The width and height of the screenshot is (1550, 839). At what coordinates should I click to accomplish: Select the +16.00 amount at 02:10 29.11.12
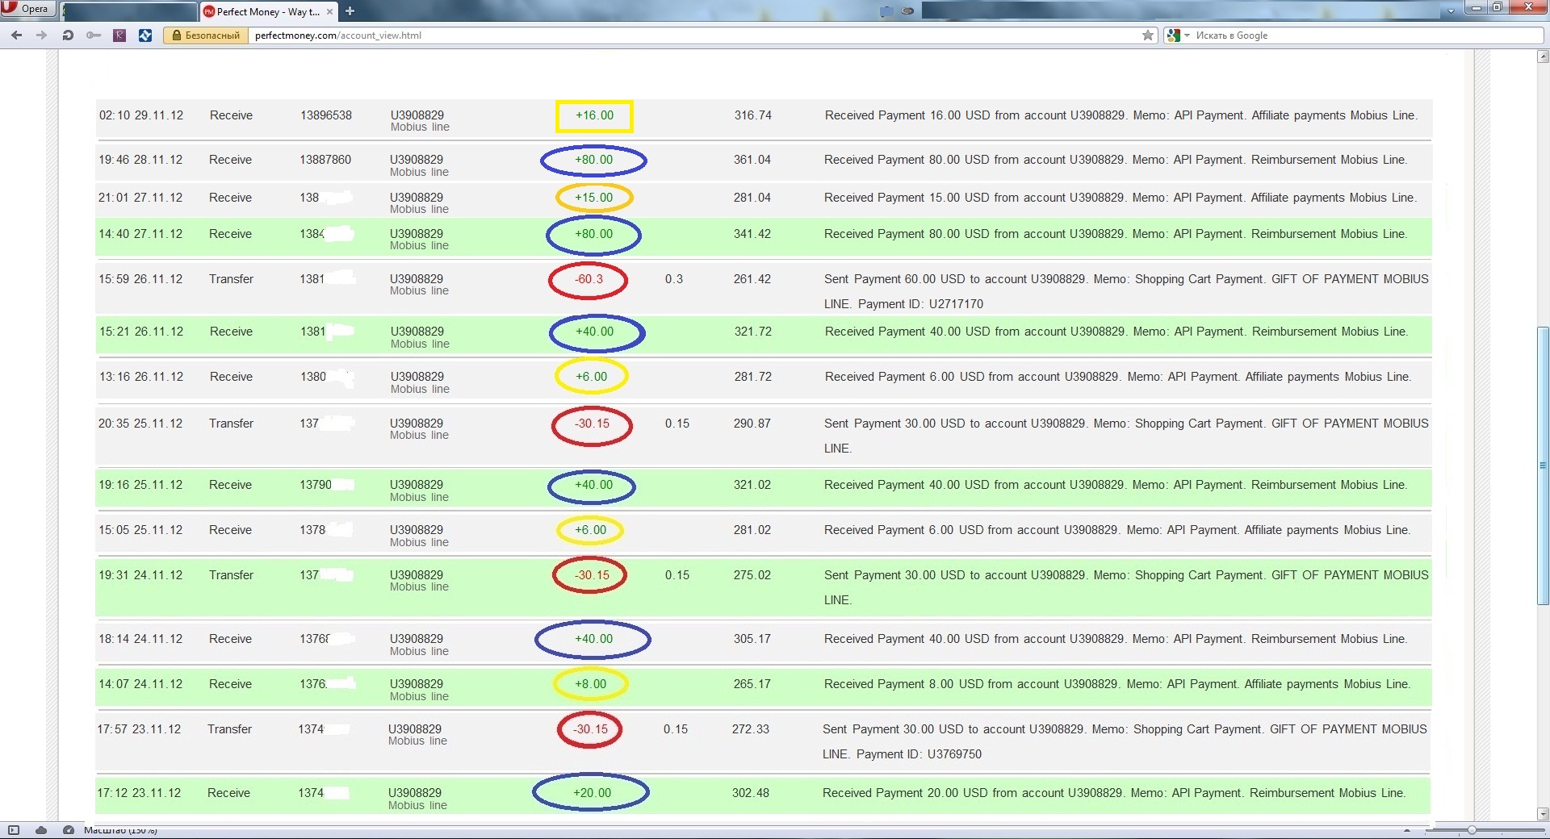coord(594,115)
